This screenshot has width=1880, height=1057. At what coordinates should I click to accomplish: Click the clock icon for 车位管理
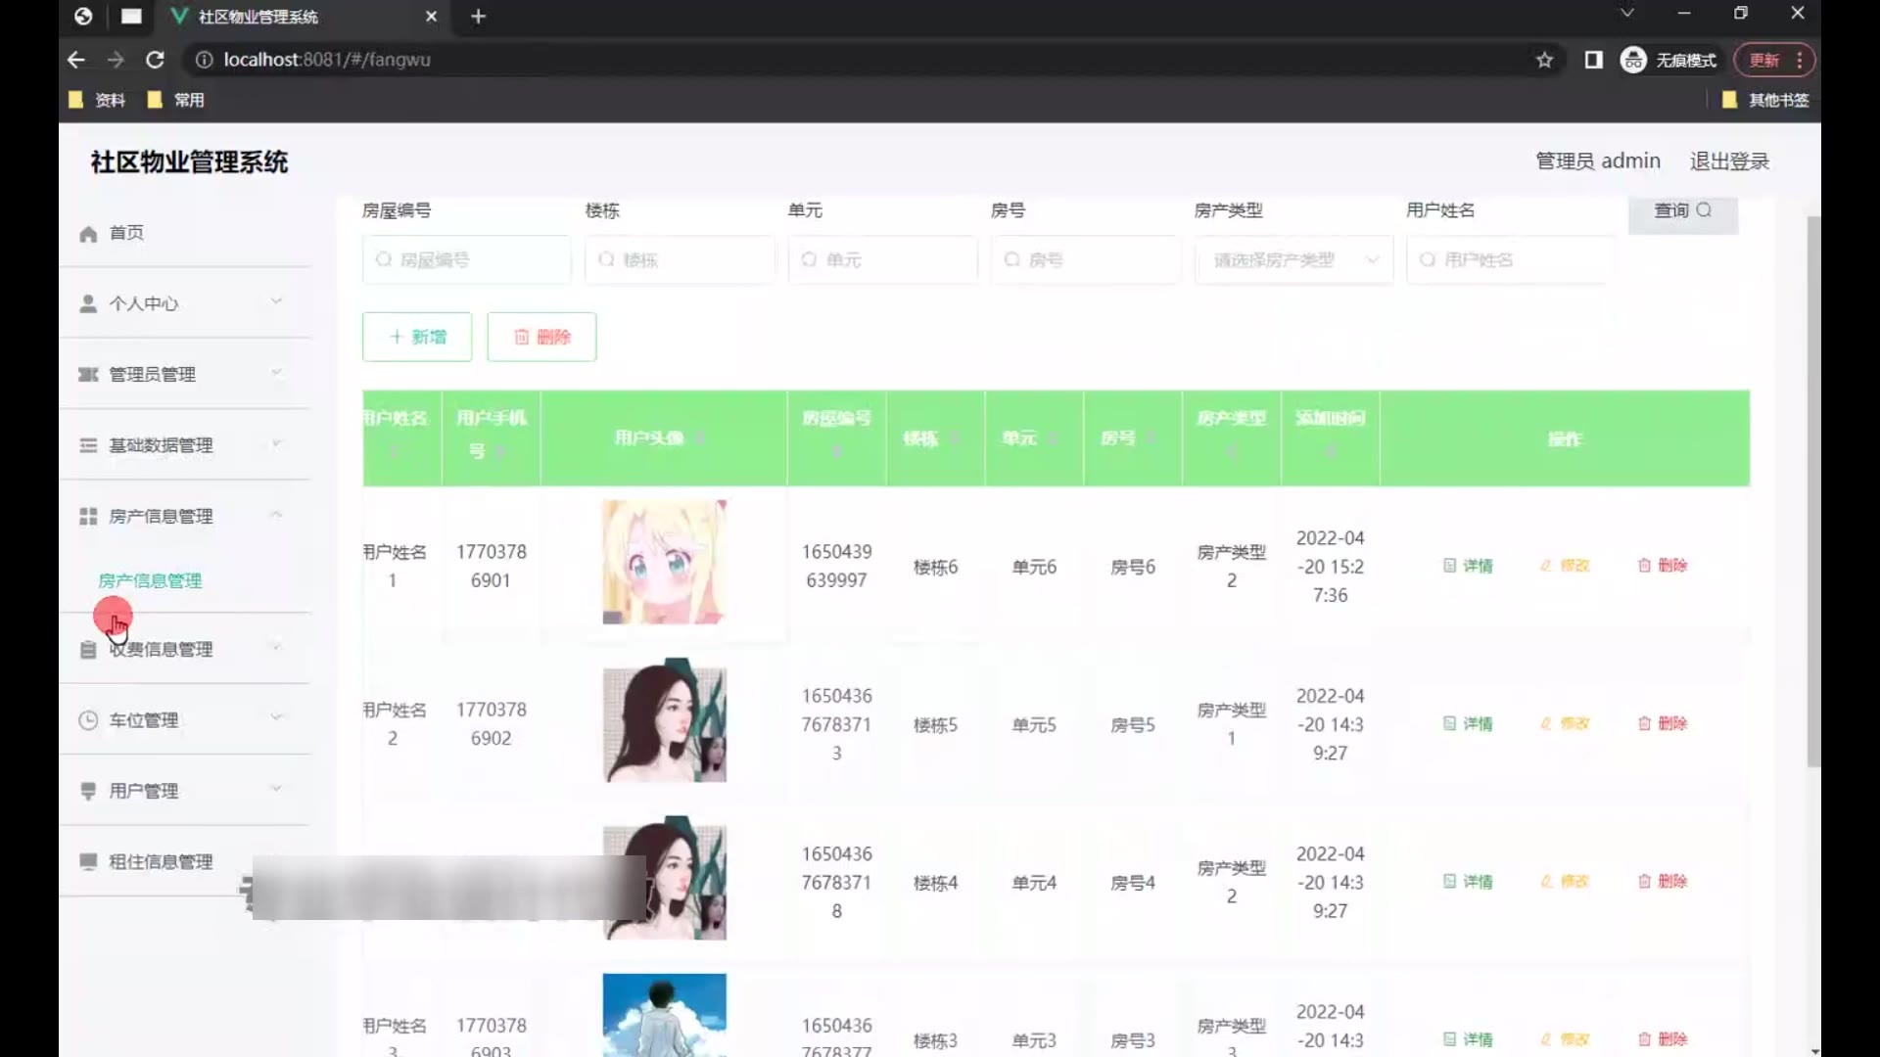click(x=88, y=720)
